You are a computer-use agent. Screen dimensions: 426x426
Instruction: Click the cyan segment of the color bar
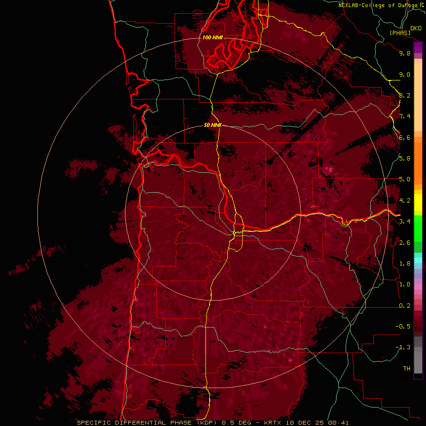click(418, 260)
